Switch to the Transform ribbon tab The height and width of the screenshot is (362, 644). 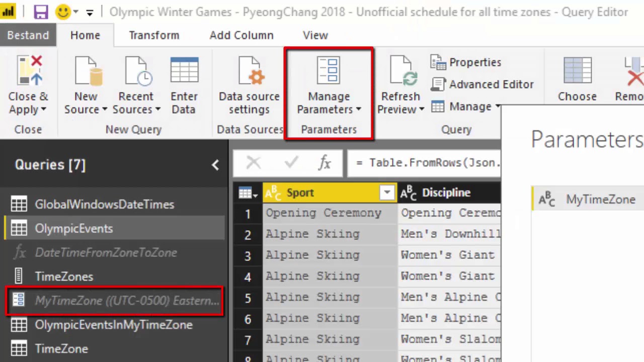coord(154,35)
